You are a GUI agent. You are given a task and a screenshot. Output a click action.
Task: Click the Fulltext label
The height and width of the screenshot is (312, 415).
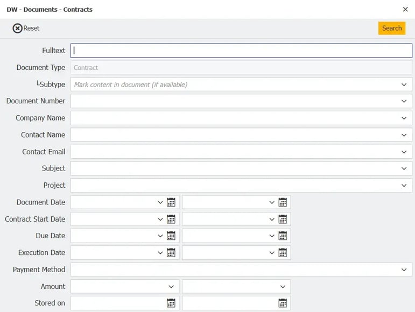pos(54,51)
